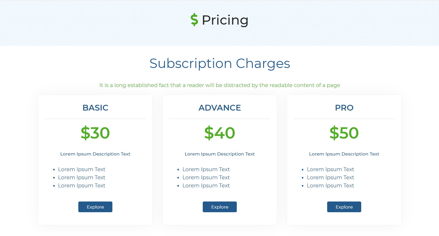Click the ADVANCE plan title
Viewport: 439px width, 236px height.
tap(220, 107)
